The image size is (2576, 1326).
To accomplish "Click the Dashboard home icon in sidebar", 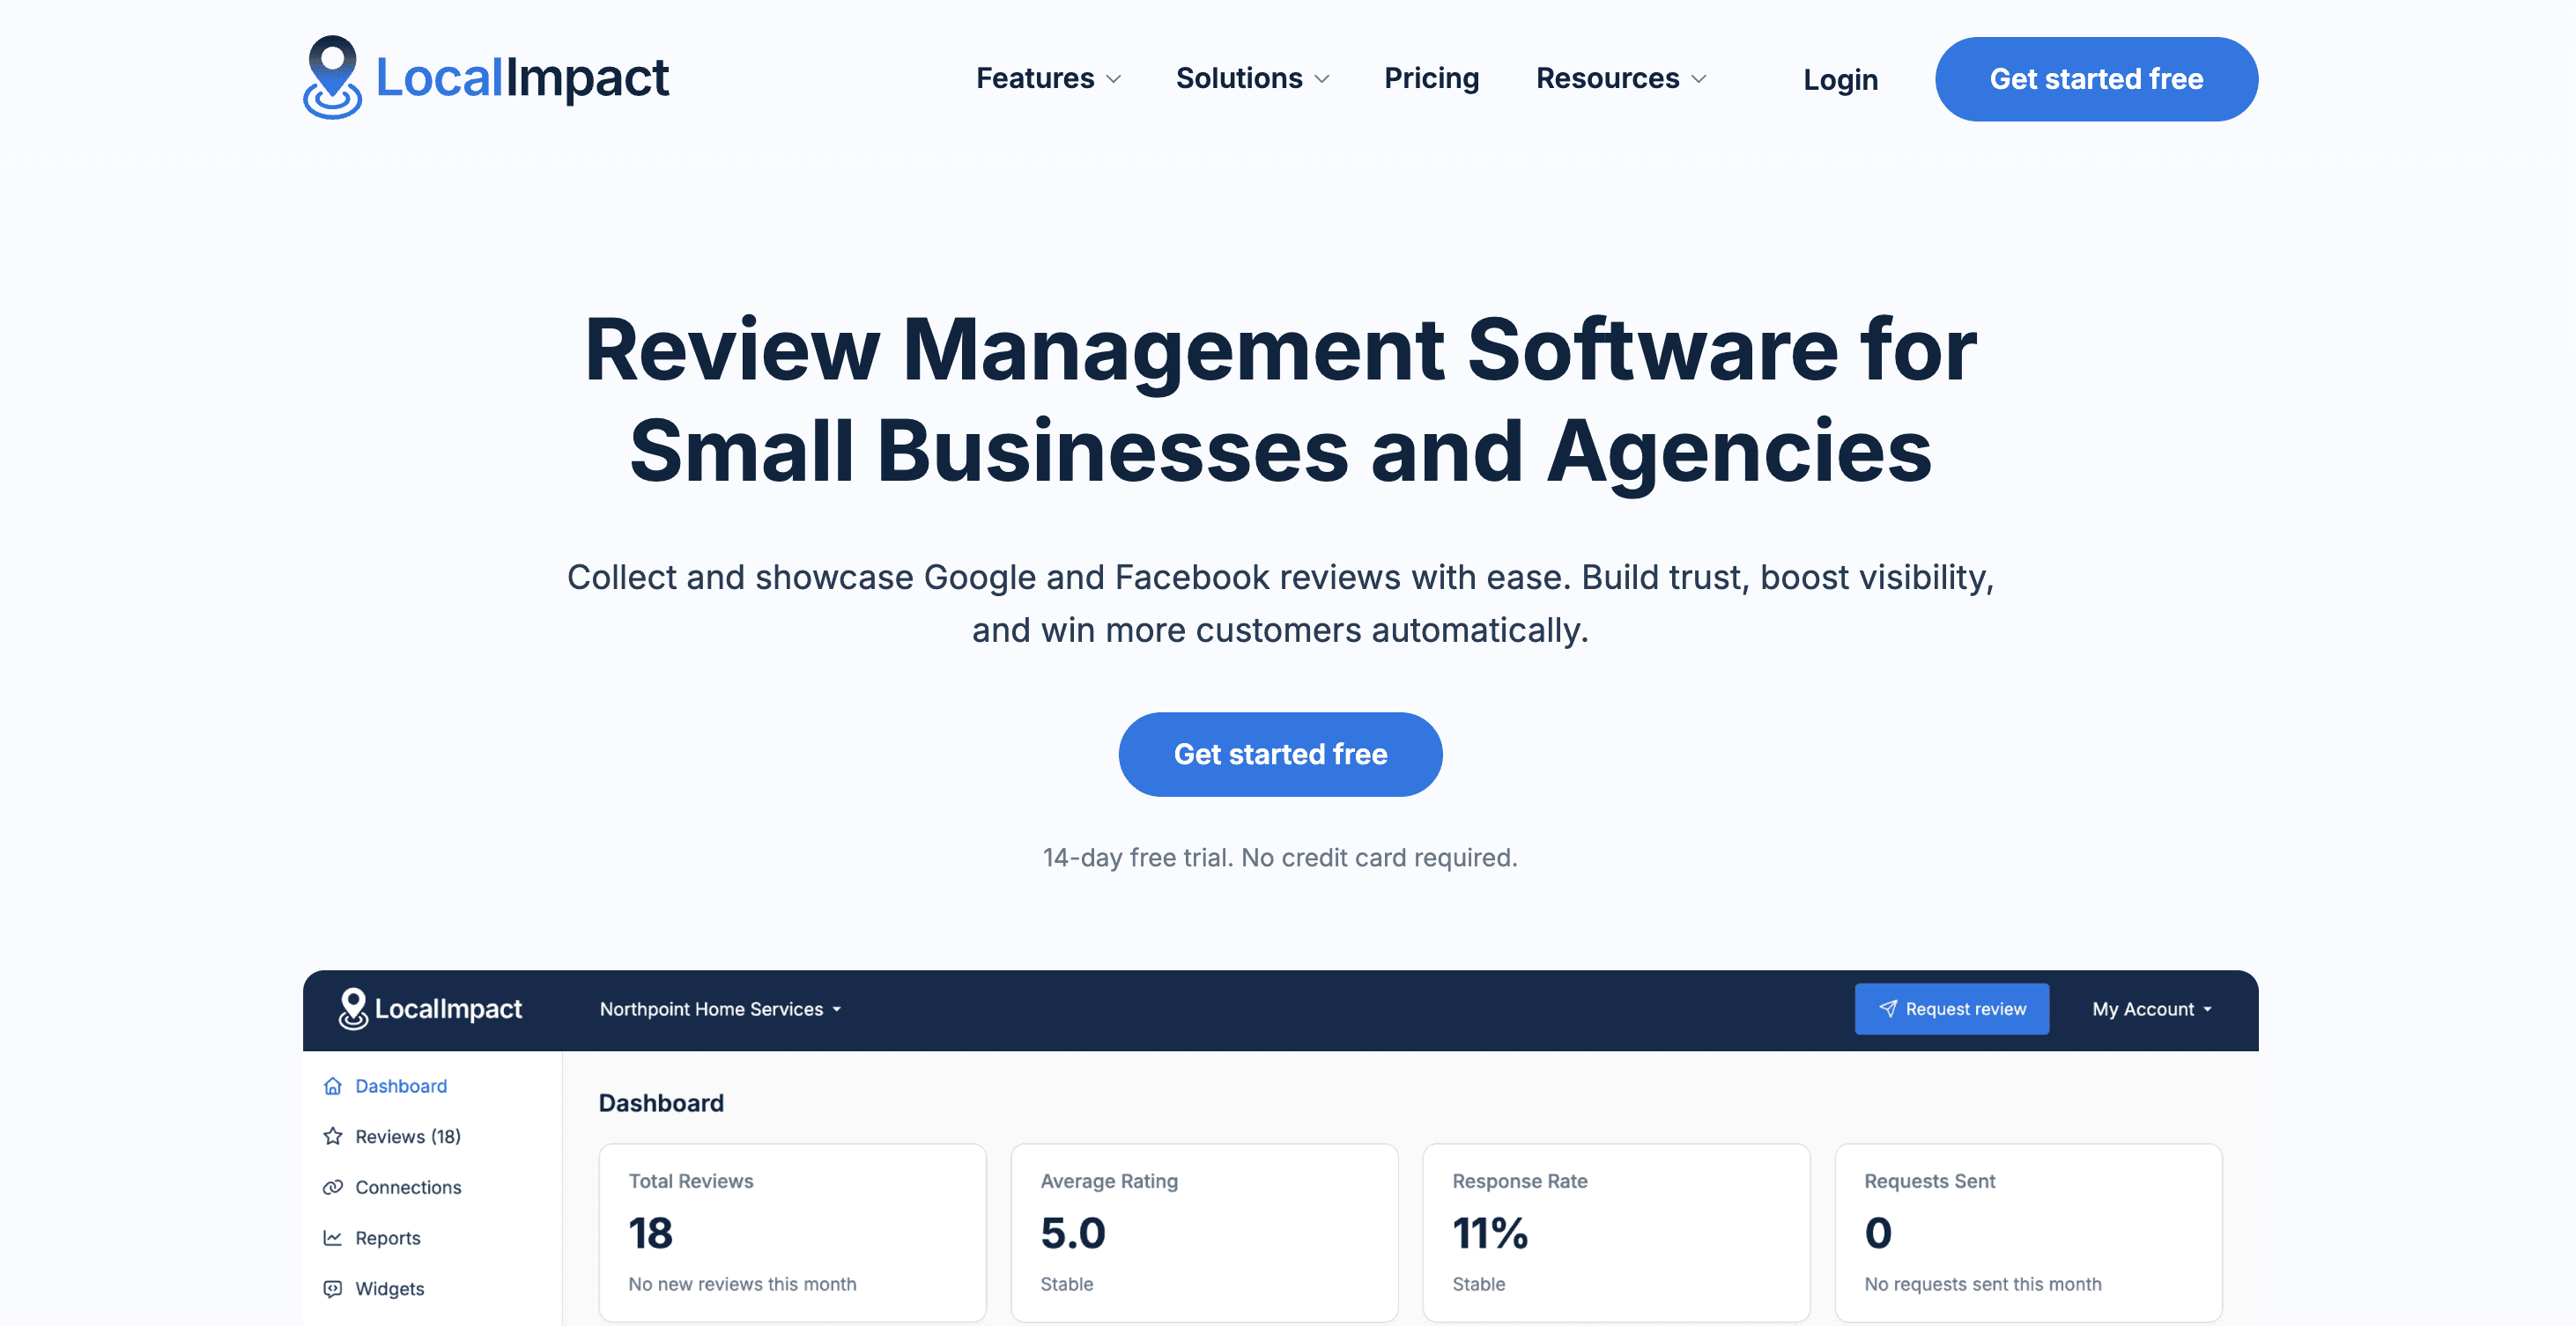I will pos(333,1087).
